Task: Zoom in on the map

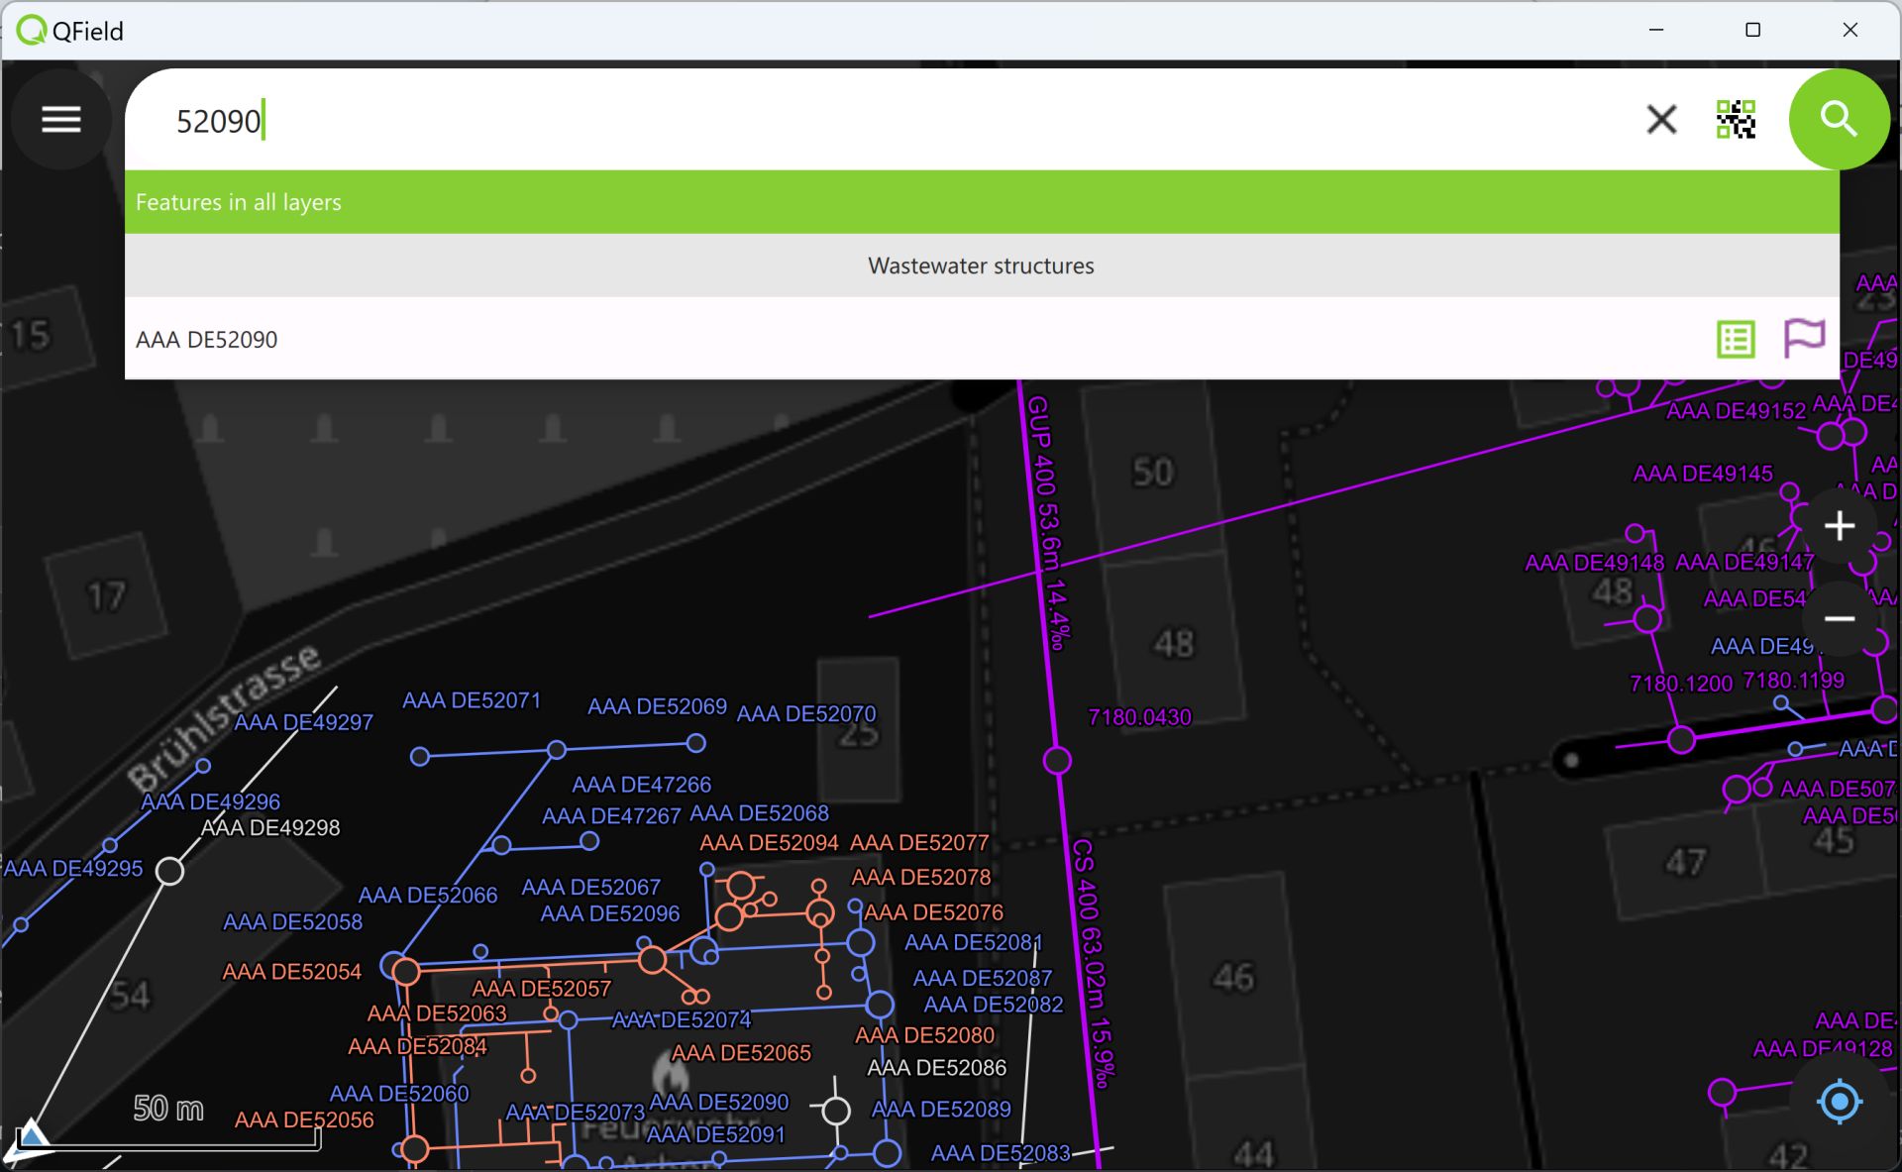Action: [x=1839, y=526]
